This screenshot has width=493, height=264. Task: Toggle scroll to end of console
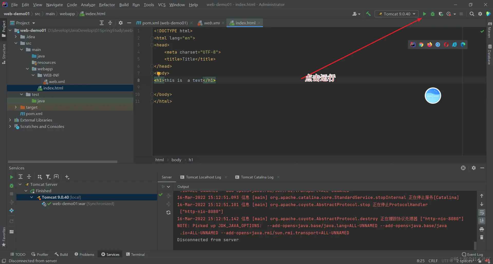482,221
